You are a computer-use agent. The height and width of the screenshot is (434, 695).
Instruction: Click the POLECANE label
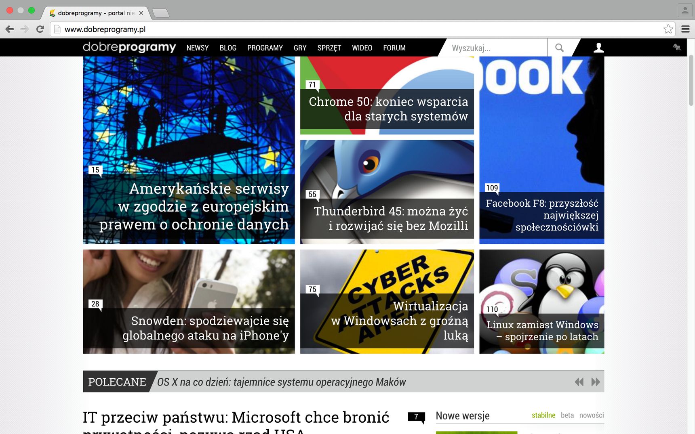(x=117, y=382)
